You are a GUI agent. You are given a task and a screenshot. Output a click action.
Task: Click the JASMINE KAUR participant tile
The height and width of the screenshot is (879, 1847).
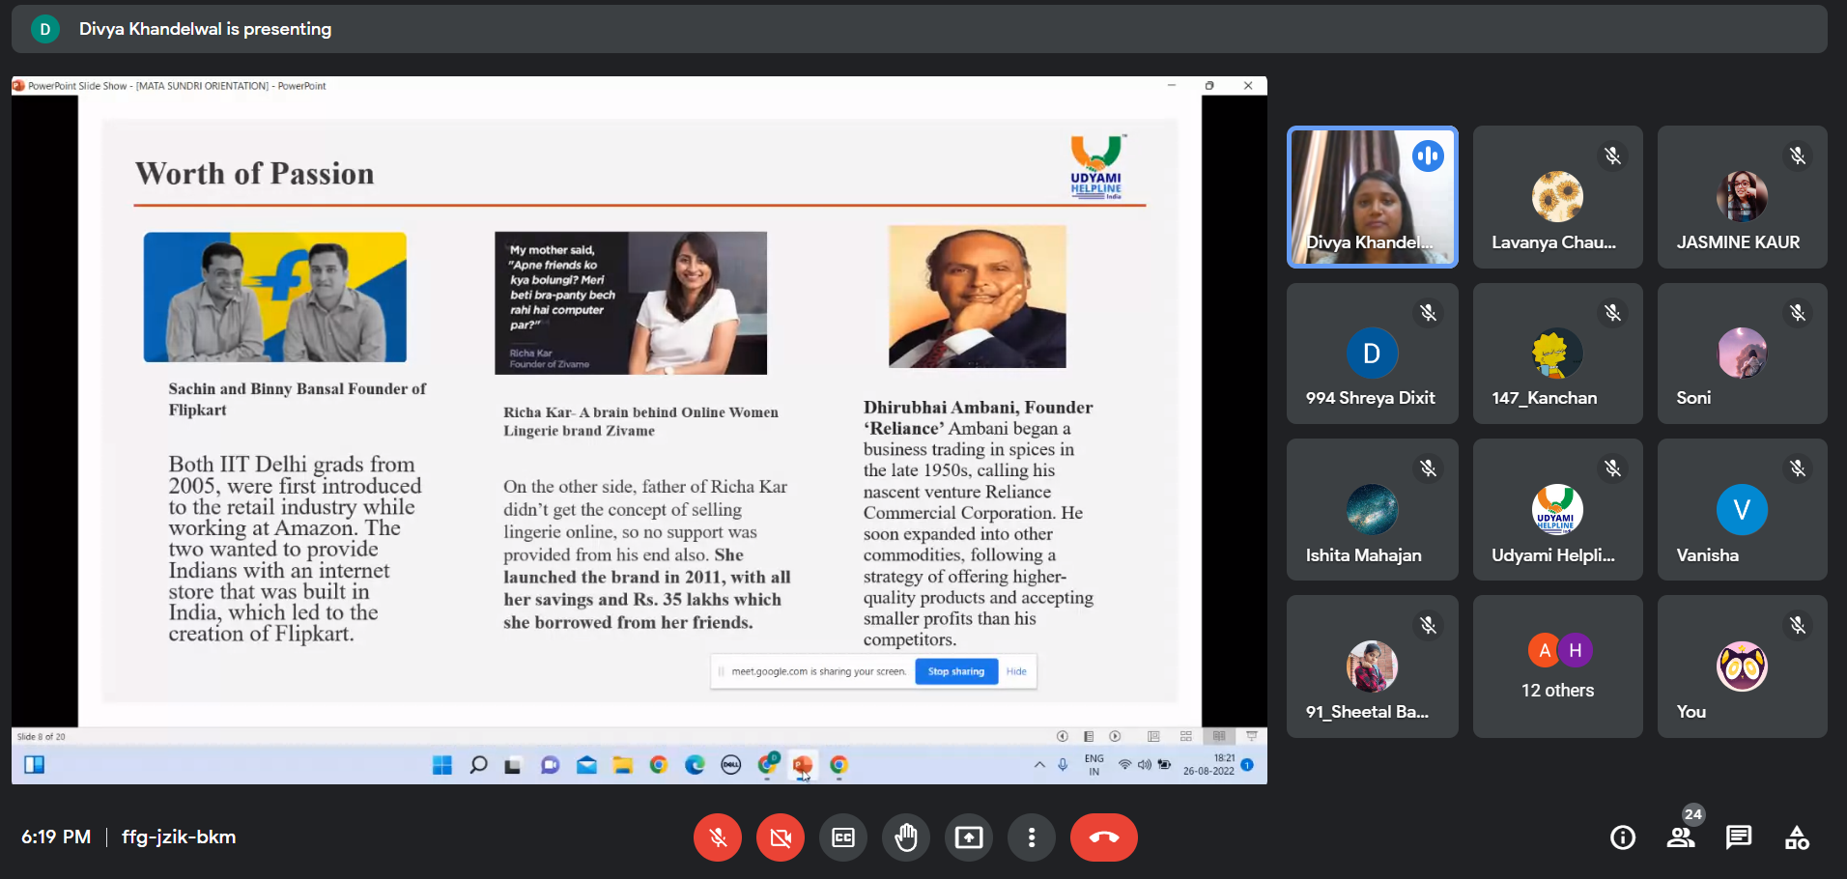(x=1742, y=197)
